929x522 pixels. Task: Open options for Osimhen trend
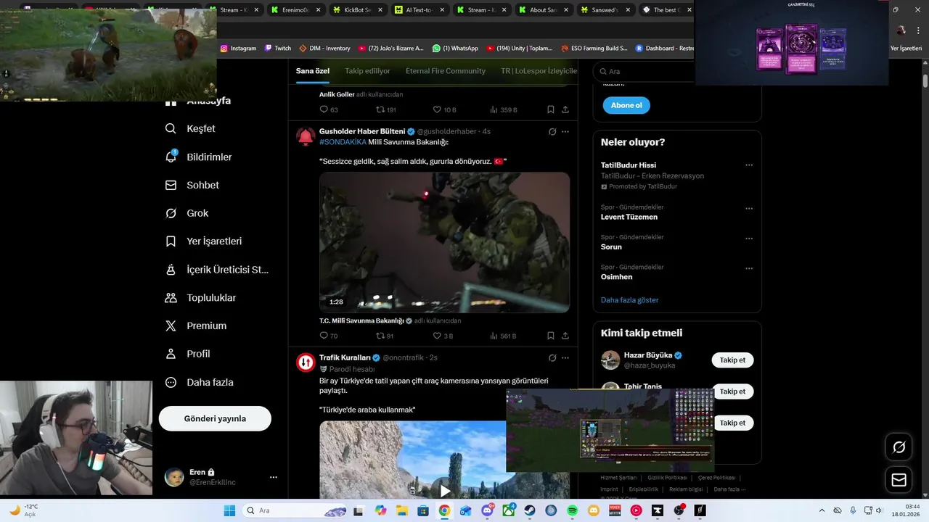(749, 268)
